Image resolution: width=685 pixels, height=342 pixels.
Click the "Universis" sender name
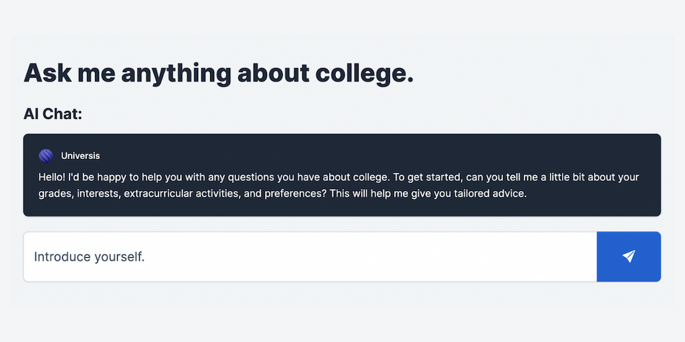(x=80, y=156)
